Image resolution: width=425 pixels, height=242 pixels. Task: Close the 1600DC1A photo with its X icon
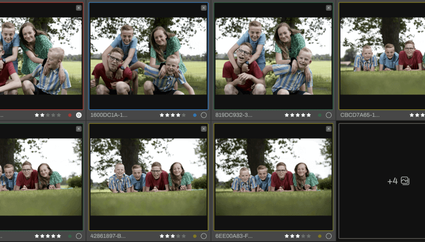[x=203, y=8]
